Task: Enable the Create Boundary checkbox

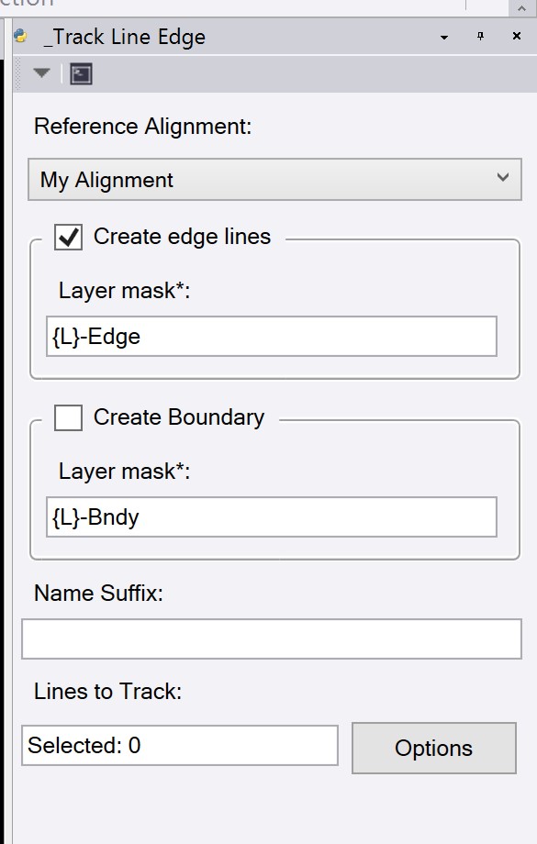Action: [69, 417]
